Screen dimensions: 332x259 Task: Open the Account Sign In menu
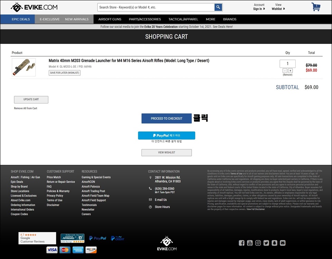pyautogui.click(x=259, y=7)
